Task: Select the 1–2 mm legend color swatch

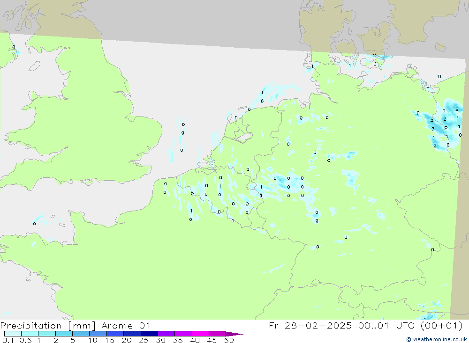Action: [46, 334]
